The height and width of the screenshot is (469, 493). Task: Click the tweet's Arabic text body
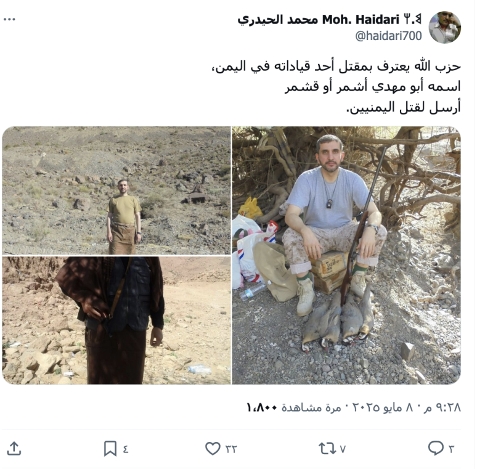pos(336,86)
